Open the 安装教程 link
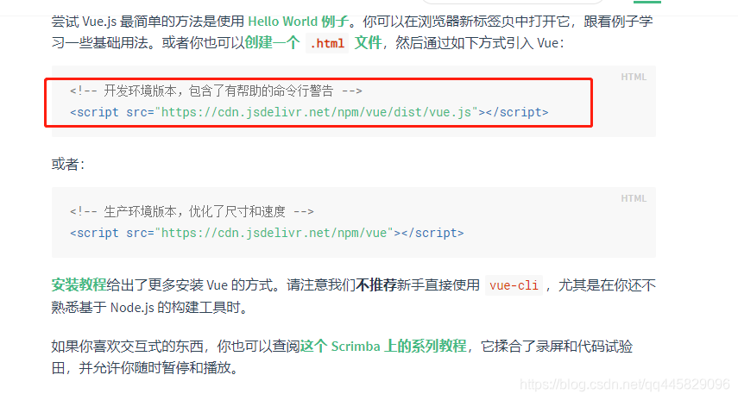Viewport: 738px width, 400px height. [79, 284]
